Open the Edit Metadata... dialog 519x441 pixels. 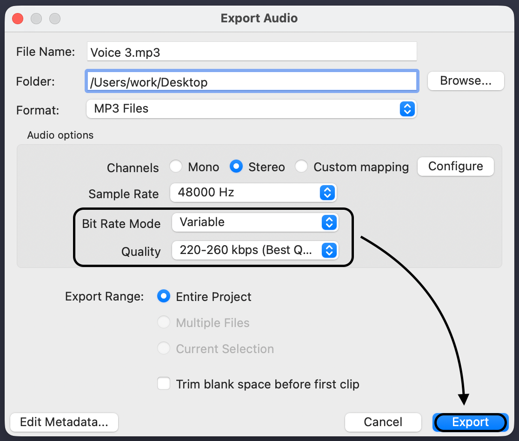[x=64, y=422]
